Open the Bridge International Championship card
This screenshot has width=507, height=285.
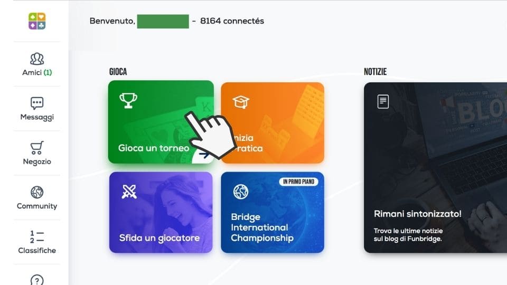click(x=273, y=212)
